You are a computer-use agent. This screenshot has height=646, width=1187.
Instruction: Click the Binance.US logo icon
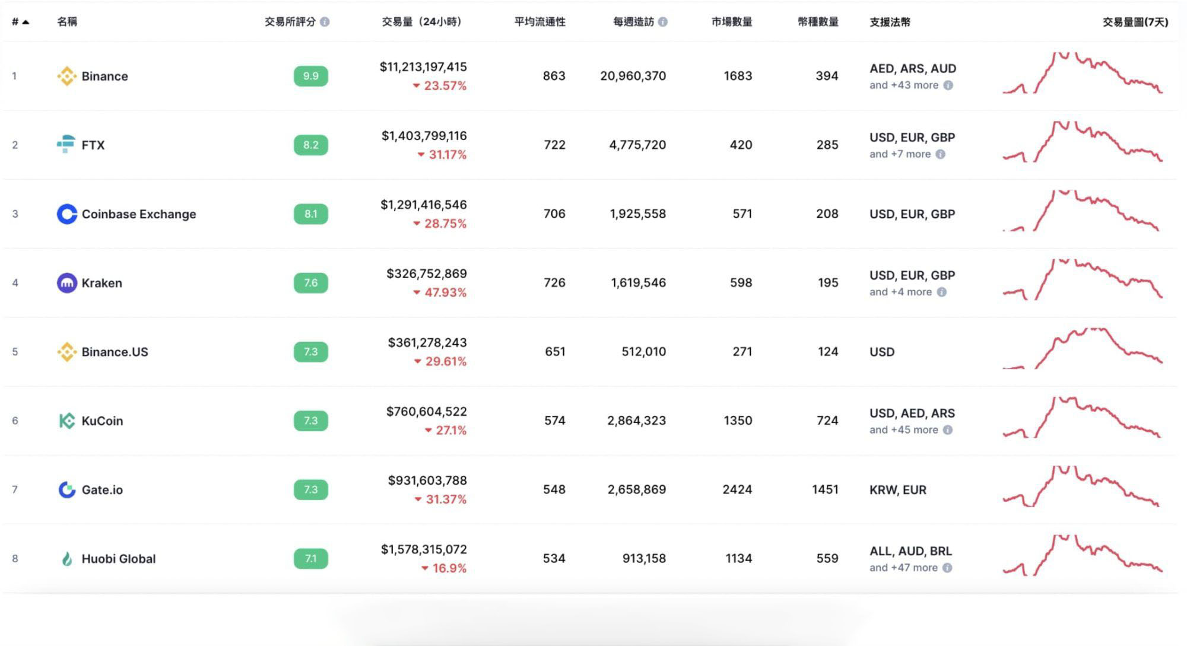click(66, 352)
